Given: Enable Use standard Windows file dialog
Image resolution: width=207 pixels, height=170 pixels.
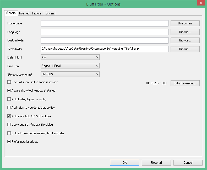Looking at the screenshot, I should coord(9,125).
